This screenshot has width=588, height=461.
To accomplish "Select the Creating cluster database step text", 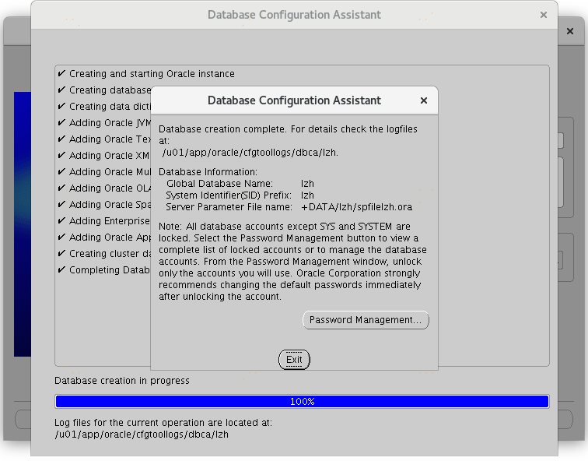I will 109,254.
